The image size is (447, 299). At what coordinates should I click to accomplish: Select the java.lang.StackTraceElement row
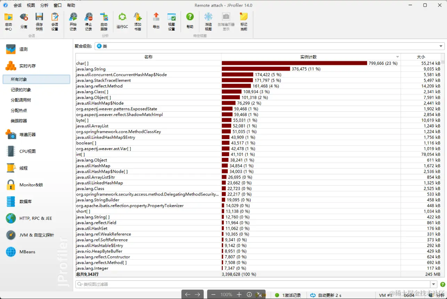[258, 80]
